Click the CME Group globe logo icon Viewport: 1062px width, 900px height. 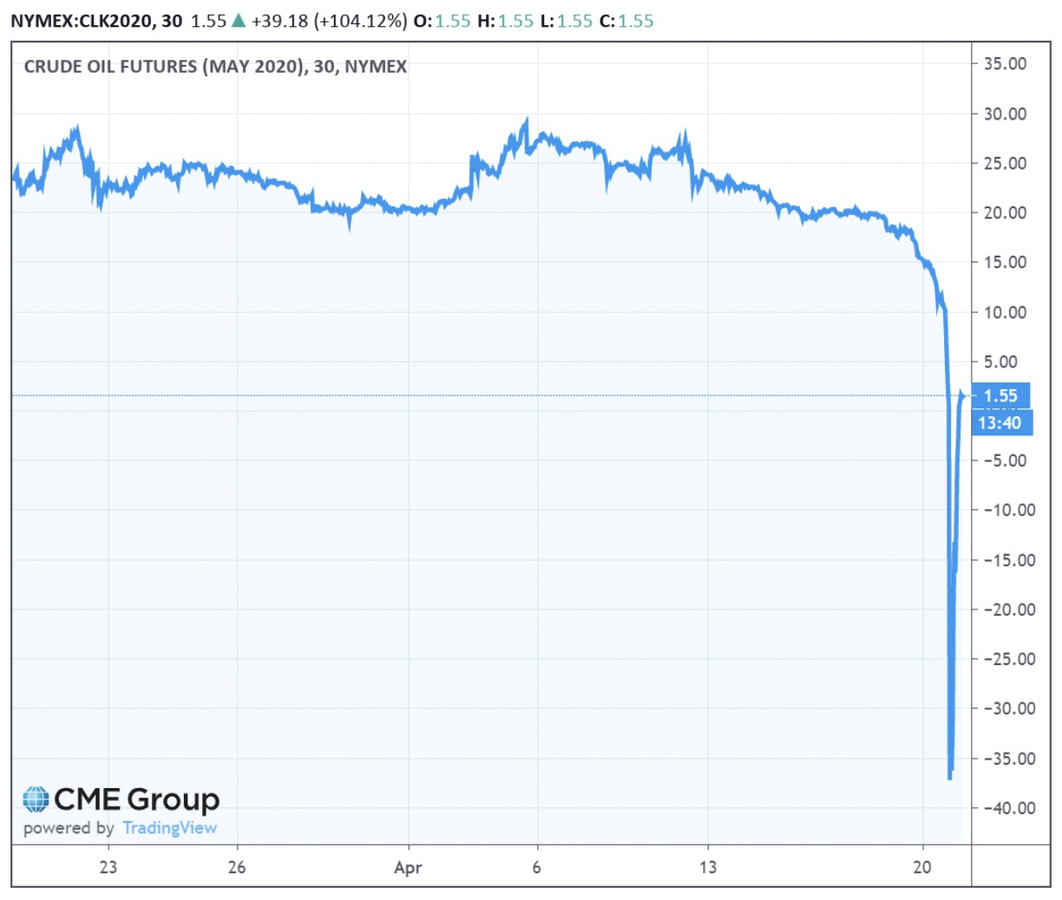pos(36,799)
